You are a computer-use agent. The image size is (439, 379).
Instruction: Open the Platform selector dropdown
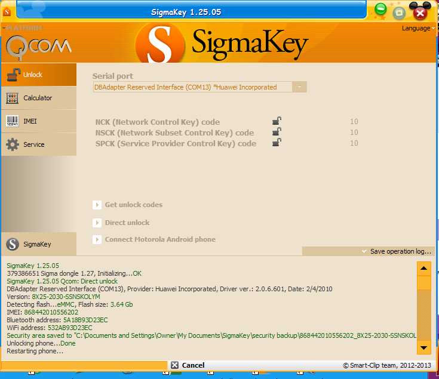[x=22, y=28]
